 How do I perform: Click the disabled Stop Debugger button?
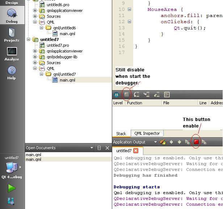[126, 95]
